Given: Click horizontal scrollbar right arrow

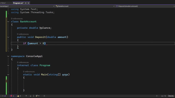Looking at the screenshot, I should point(157,96).
